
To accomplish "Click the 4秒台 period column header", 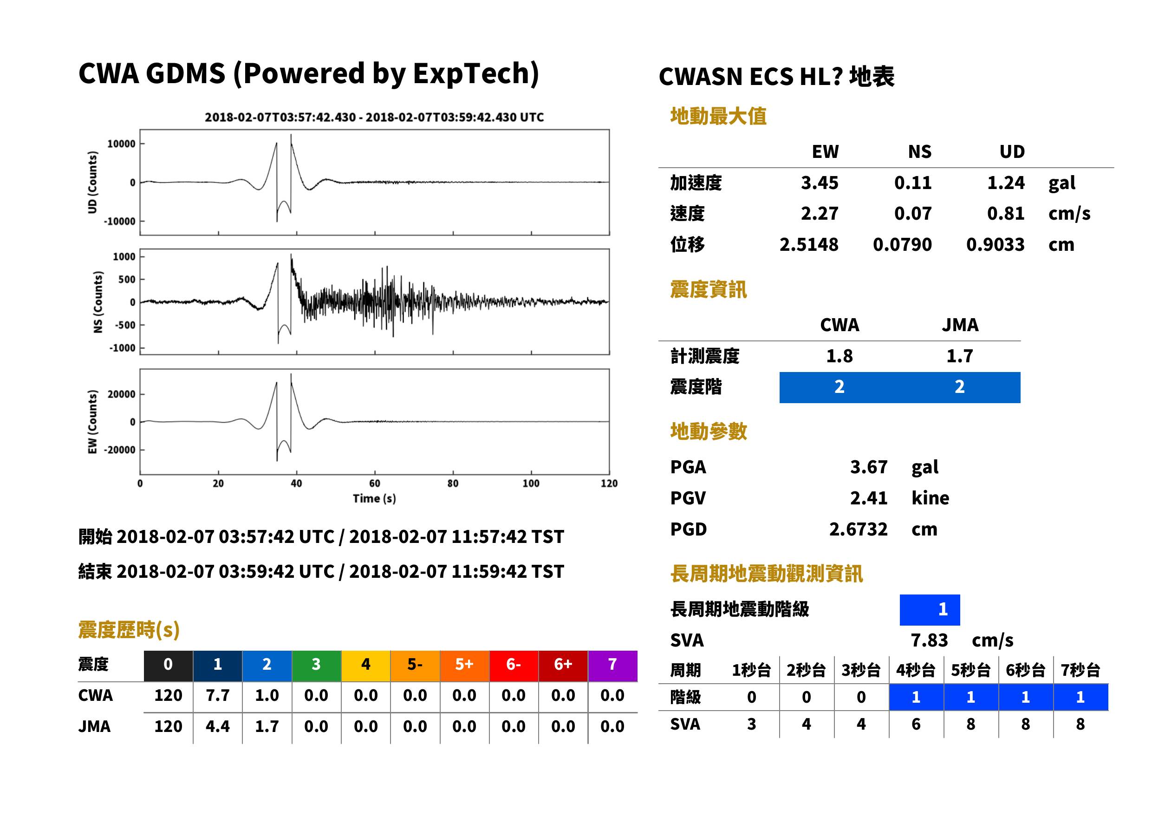I will click(x=915, y=671).
